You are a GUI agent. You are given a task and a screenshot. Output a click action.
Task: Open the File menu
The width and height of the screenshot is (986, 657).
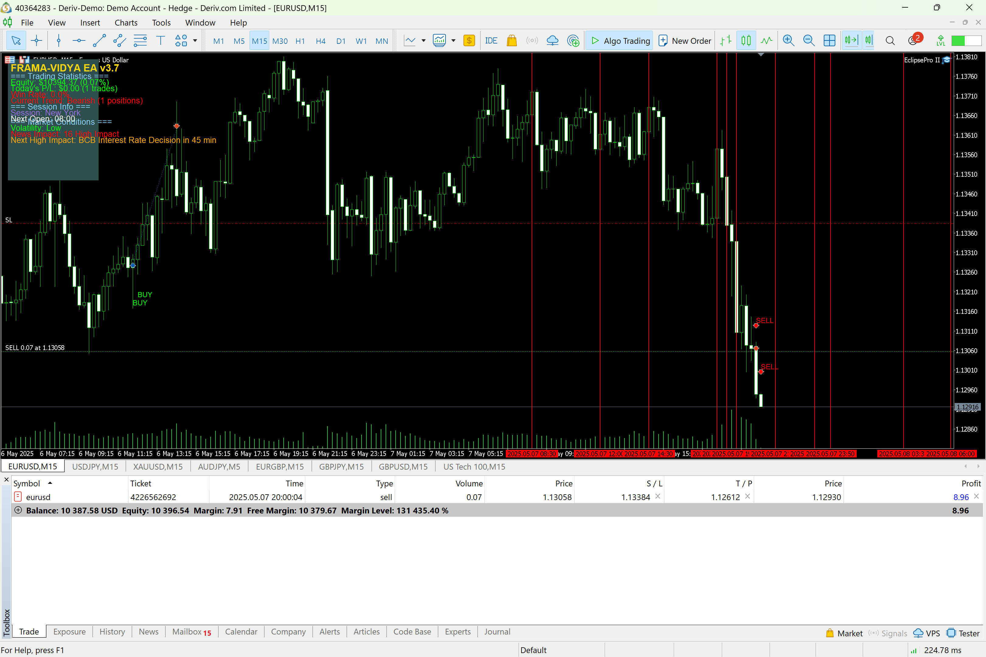tap(27, 23)
